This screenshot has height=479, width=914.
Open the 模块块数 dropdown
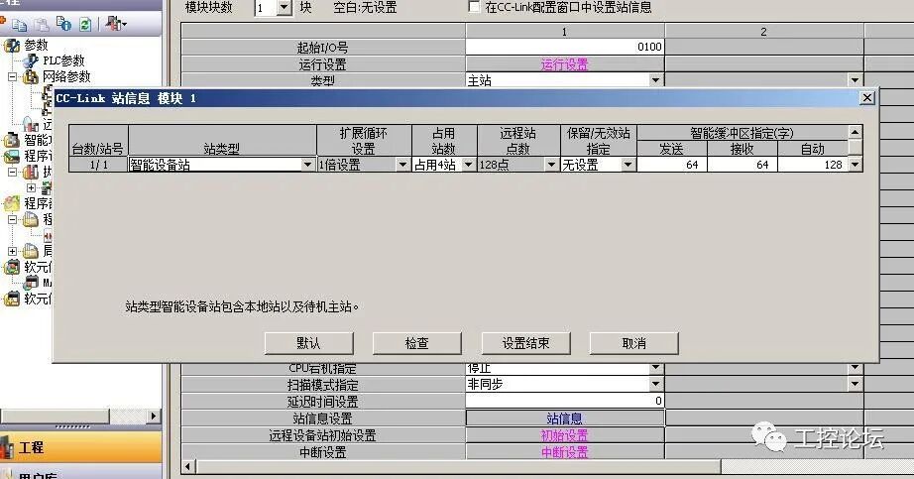(x=284, y=8)
